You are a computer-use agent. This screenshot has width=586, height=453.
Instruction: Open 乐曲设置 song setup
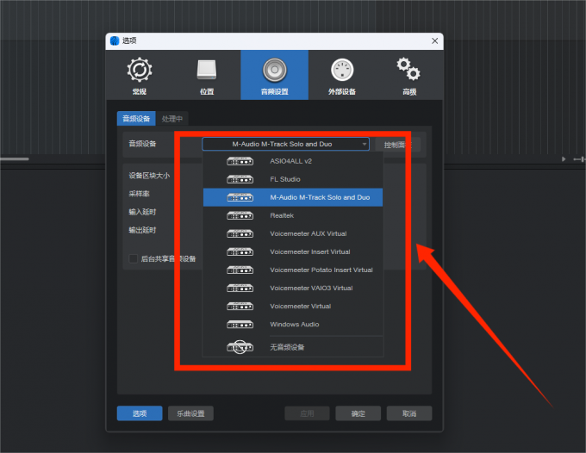190,413
